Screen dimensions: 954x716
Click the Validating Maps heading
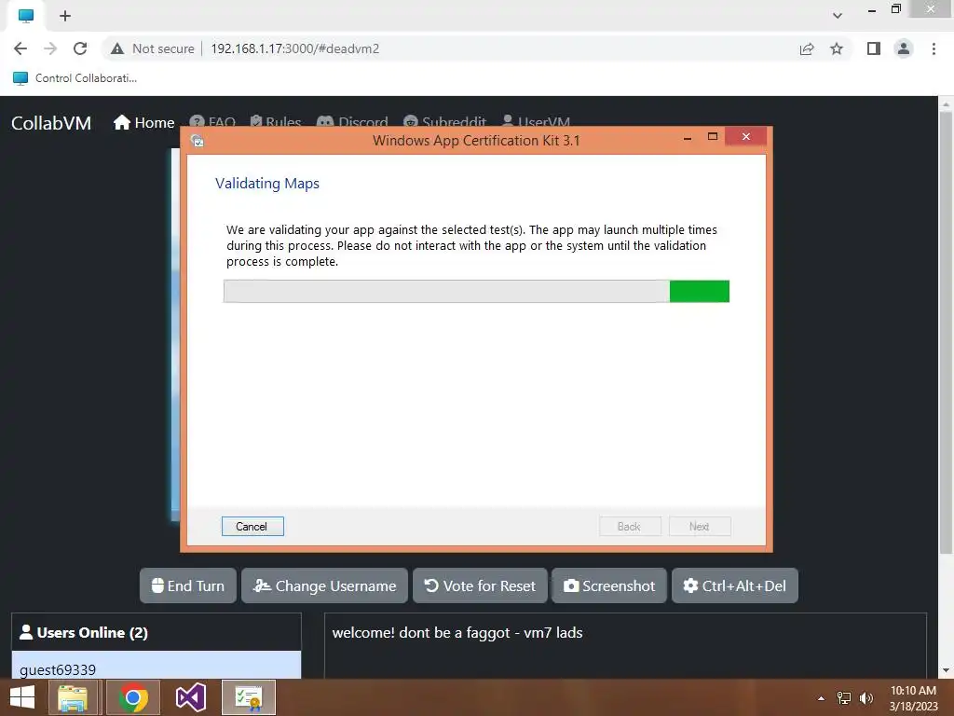click(x=267, y=184)
